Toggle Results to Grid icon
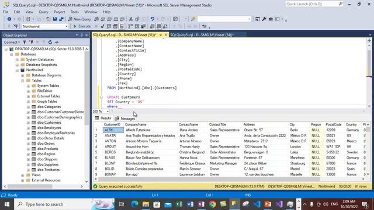This screenshot has height=210, width=374. click(x=158, y=26)
